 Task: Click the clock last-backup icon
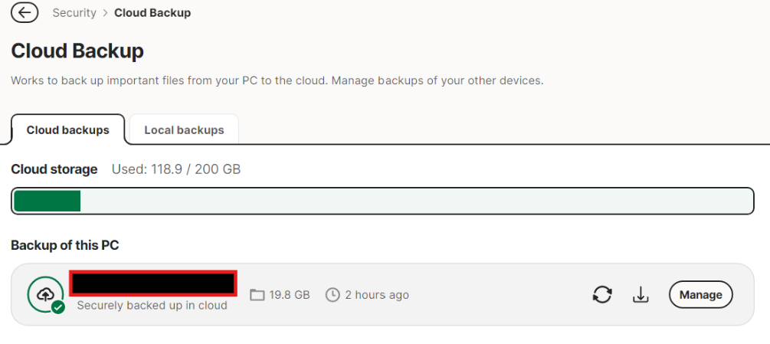click(333, 295)
